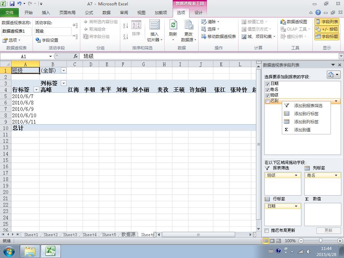
Task: Enable 推迟布局更新 checkbox
Action: click(x=266, y=230)
